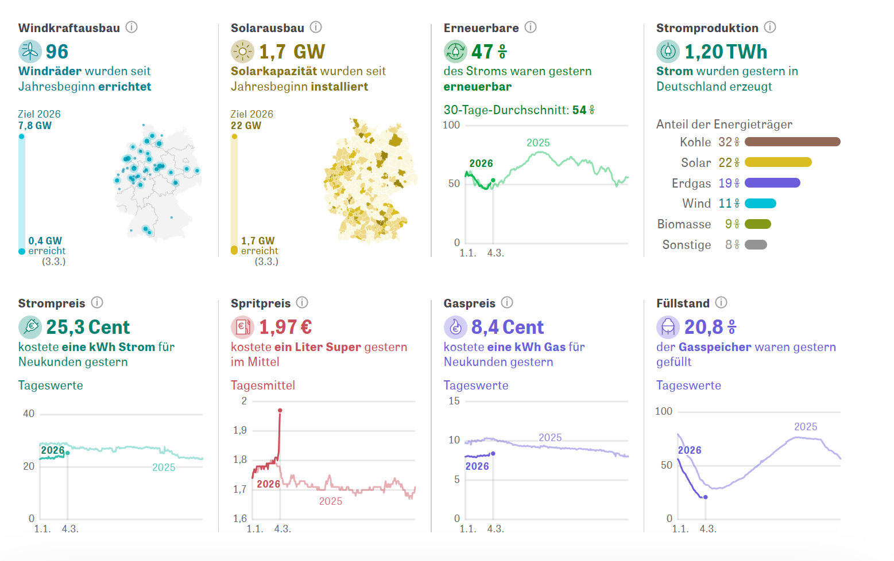
Task: Click the 2026 endpoint on Füllstand chart
Action: click(x=706, y=497)
